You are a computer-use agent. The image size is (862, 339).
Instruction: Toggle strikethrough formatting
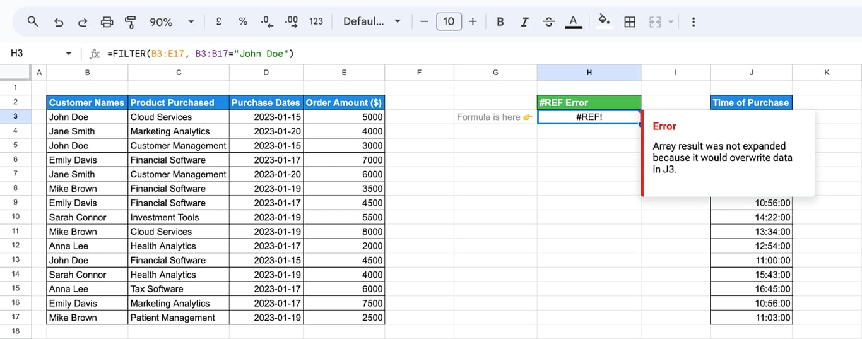coord(549,21)
